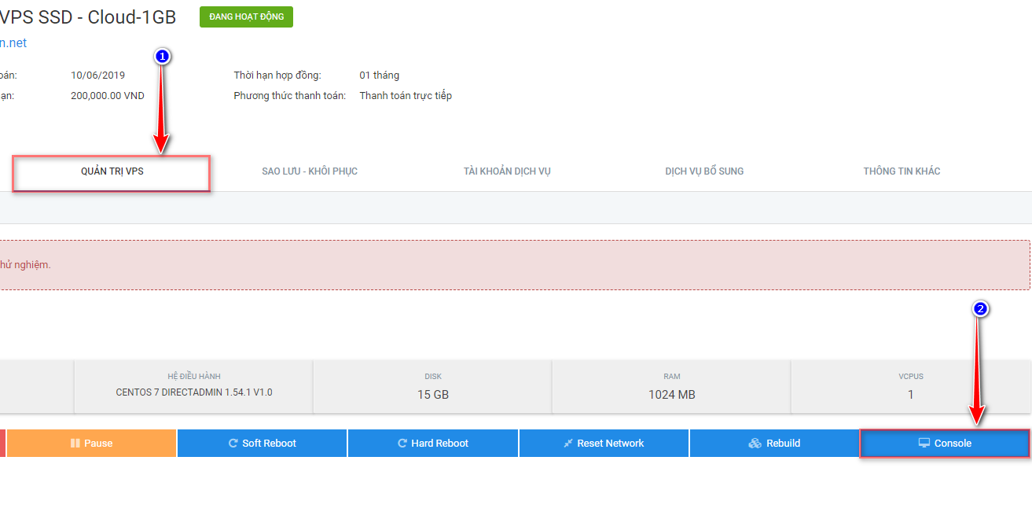This screenshot has height=523, width=1032.
Task: Open the domain link ending in .net
Action: click(x=13, y=43)
